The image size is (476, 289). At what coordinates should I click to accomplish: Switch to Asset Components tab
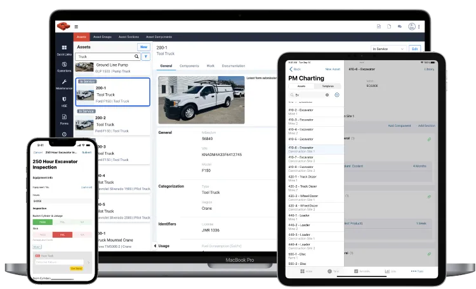(159, 37)
